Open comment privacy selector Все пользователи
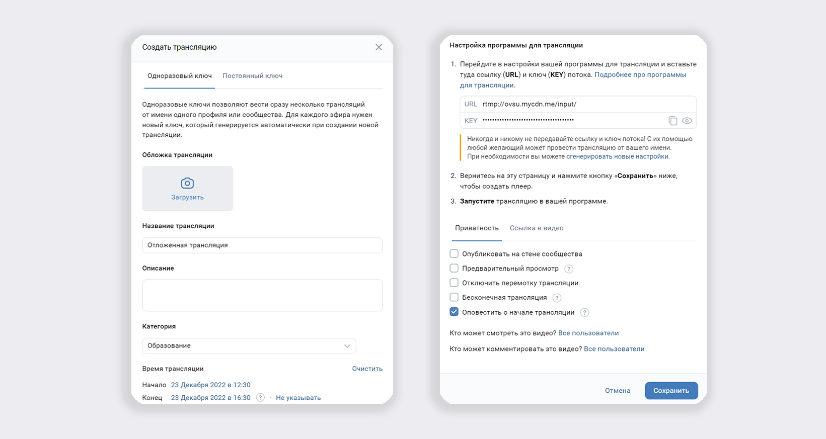Viewport: 826px width, 439px height. coord(614,349)
